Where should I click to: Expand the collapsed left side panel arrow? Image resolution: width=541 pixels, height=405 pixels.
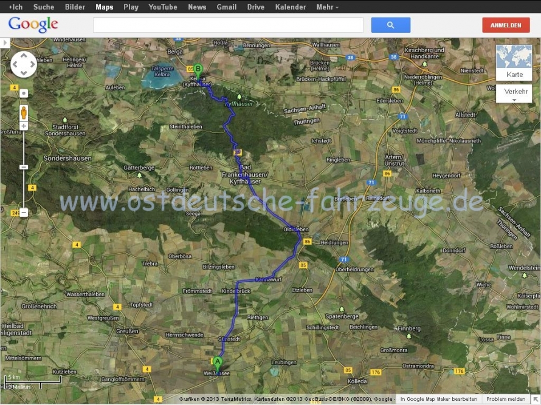click(5, 43)
